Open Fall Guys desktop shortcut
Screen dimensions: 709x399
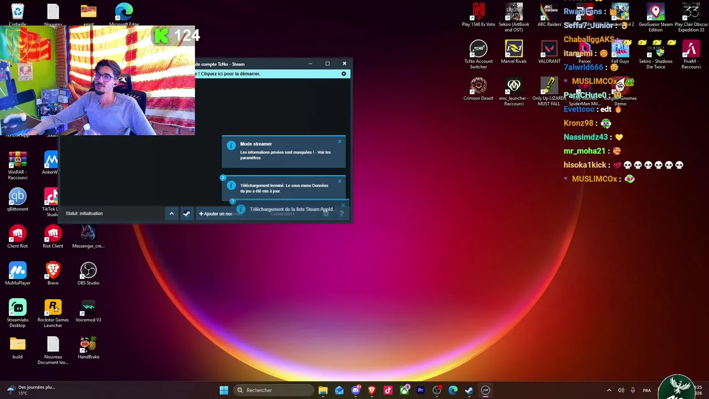pos(620,52)
